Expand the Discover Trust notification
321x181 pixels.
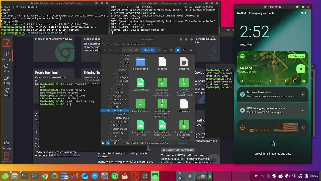pos(303,95)
